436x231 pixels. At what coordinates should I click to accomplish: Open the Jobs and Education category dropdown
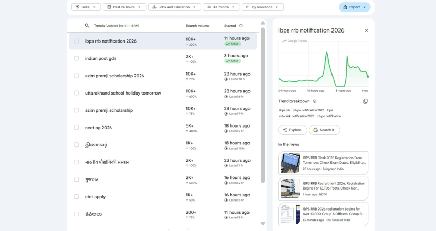point(174,7)
